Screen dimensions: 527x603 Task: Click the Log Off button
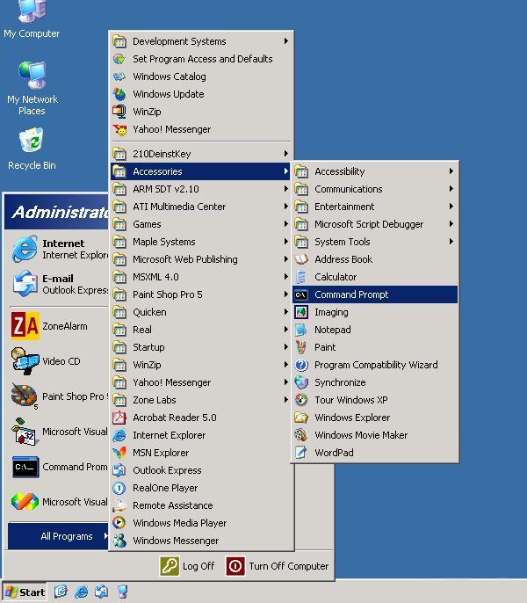click(x=187, y=566)
